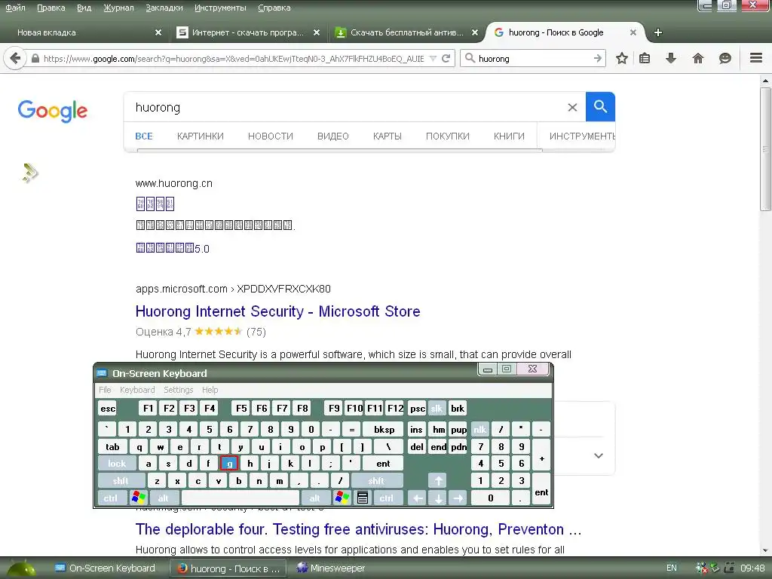Click the padlock icon in the address bar
Viewport: 772px width, 579px height.
[x=35, y=59]
